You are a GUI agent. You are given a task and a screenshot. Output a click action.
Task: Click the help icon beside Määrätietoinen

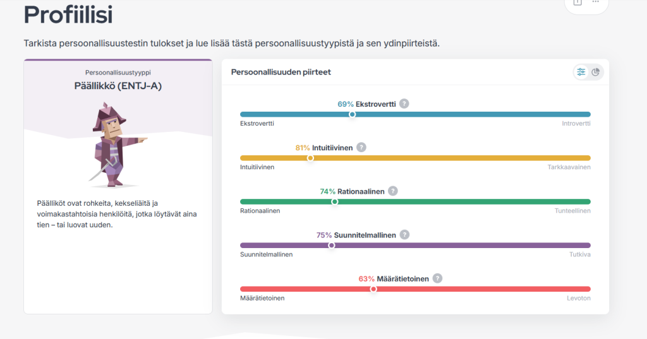point(437,278)
